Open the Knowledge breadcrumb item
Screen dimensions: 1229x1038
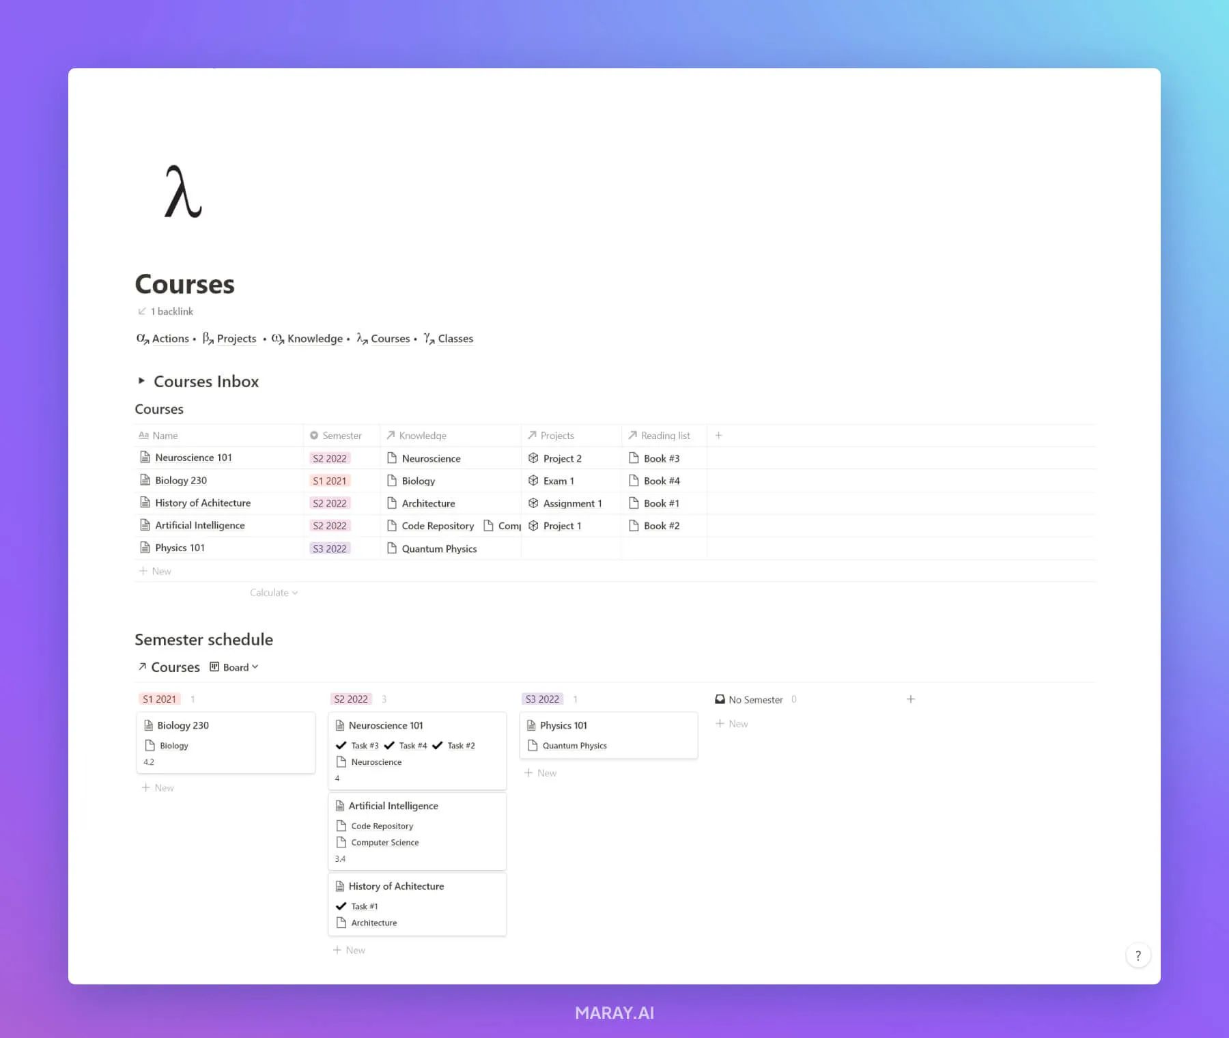point(315,338)
